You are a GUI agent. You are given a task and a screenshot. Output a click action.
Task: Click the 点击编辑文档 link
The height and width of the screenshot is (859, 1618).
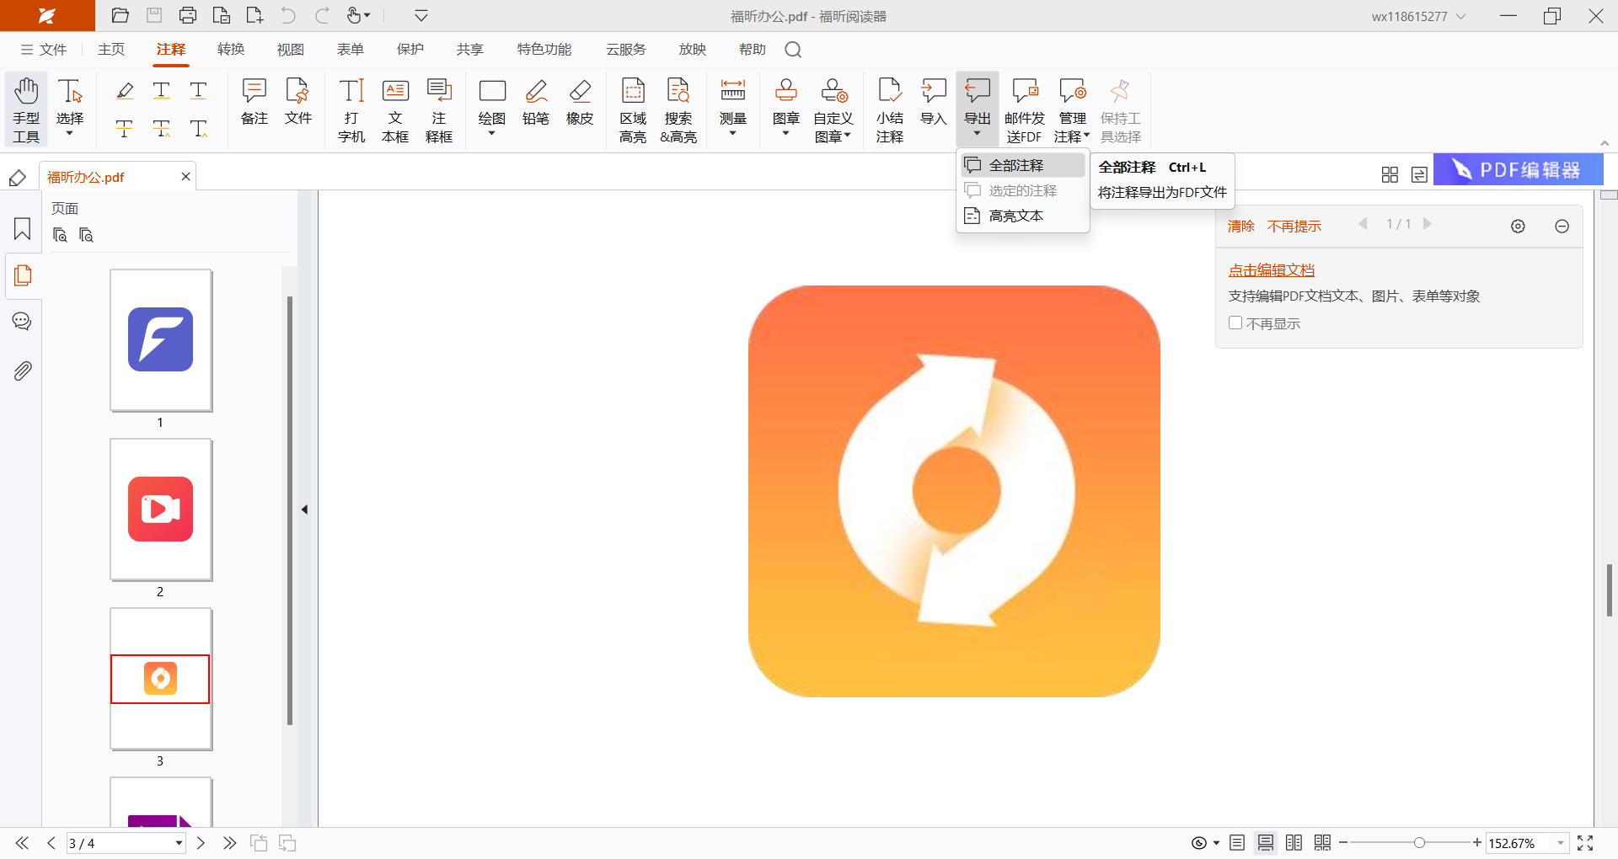1271,270
